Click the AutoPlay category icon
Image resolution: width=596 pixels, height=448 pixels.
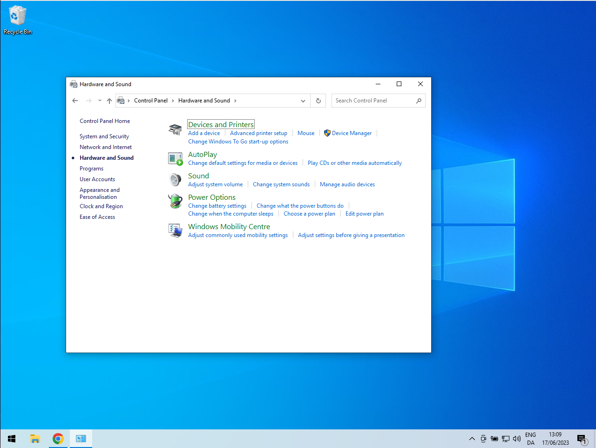click(175, 159)
